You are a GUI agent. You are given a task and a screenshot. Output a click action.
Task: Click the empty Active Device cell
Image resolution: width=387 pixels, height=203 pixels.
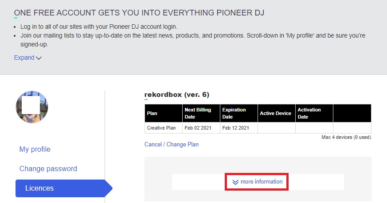point(277,128)
